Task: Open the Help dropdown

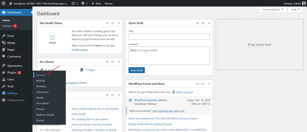Action: point(295,9)
